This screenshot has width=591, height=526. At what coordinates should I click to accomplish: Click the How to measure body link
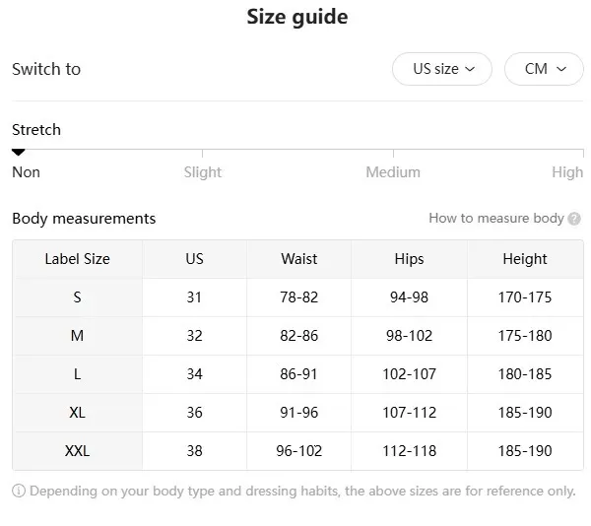click(x=495, y=219)
